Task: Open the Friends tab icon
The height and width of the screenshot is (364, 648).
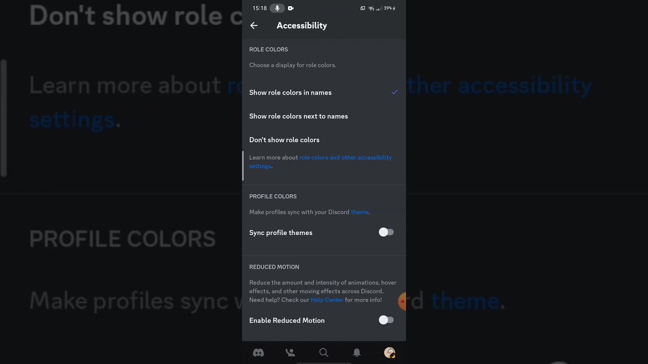Action: (291, 353)
